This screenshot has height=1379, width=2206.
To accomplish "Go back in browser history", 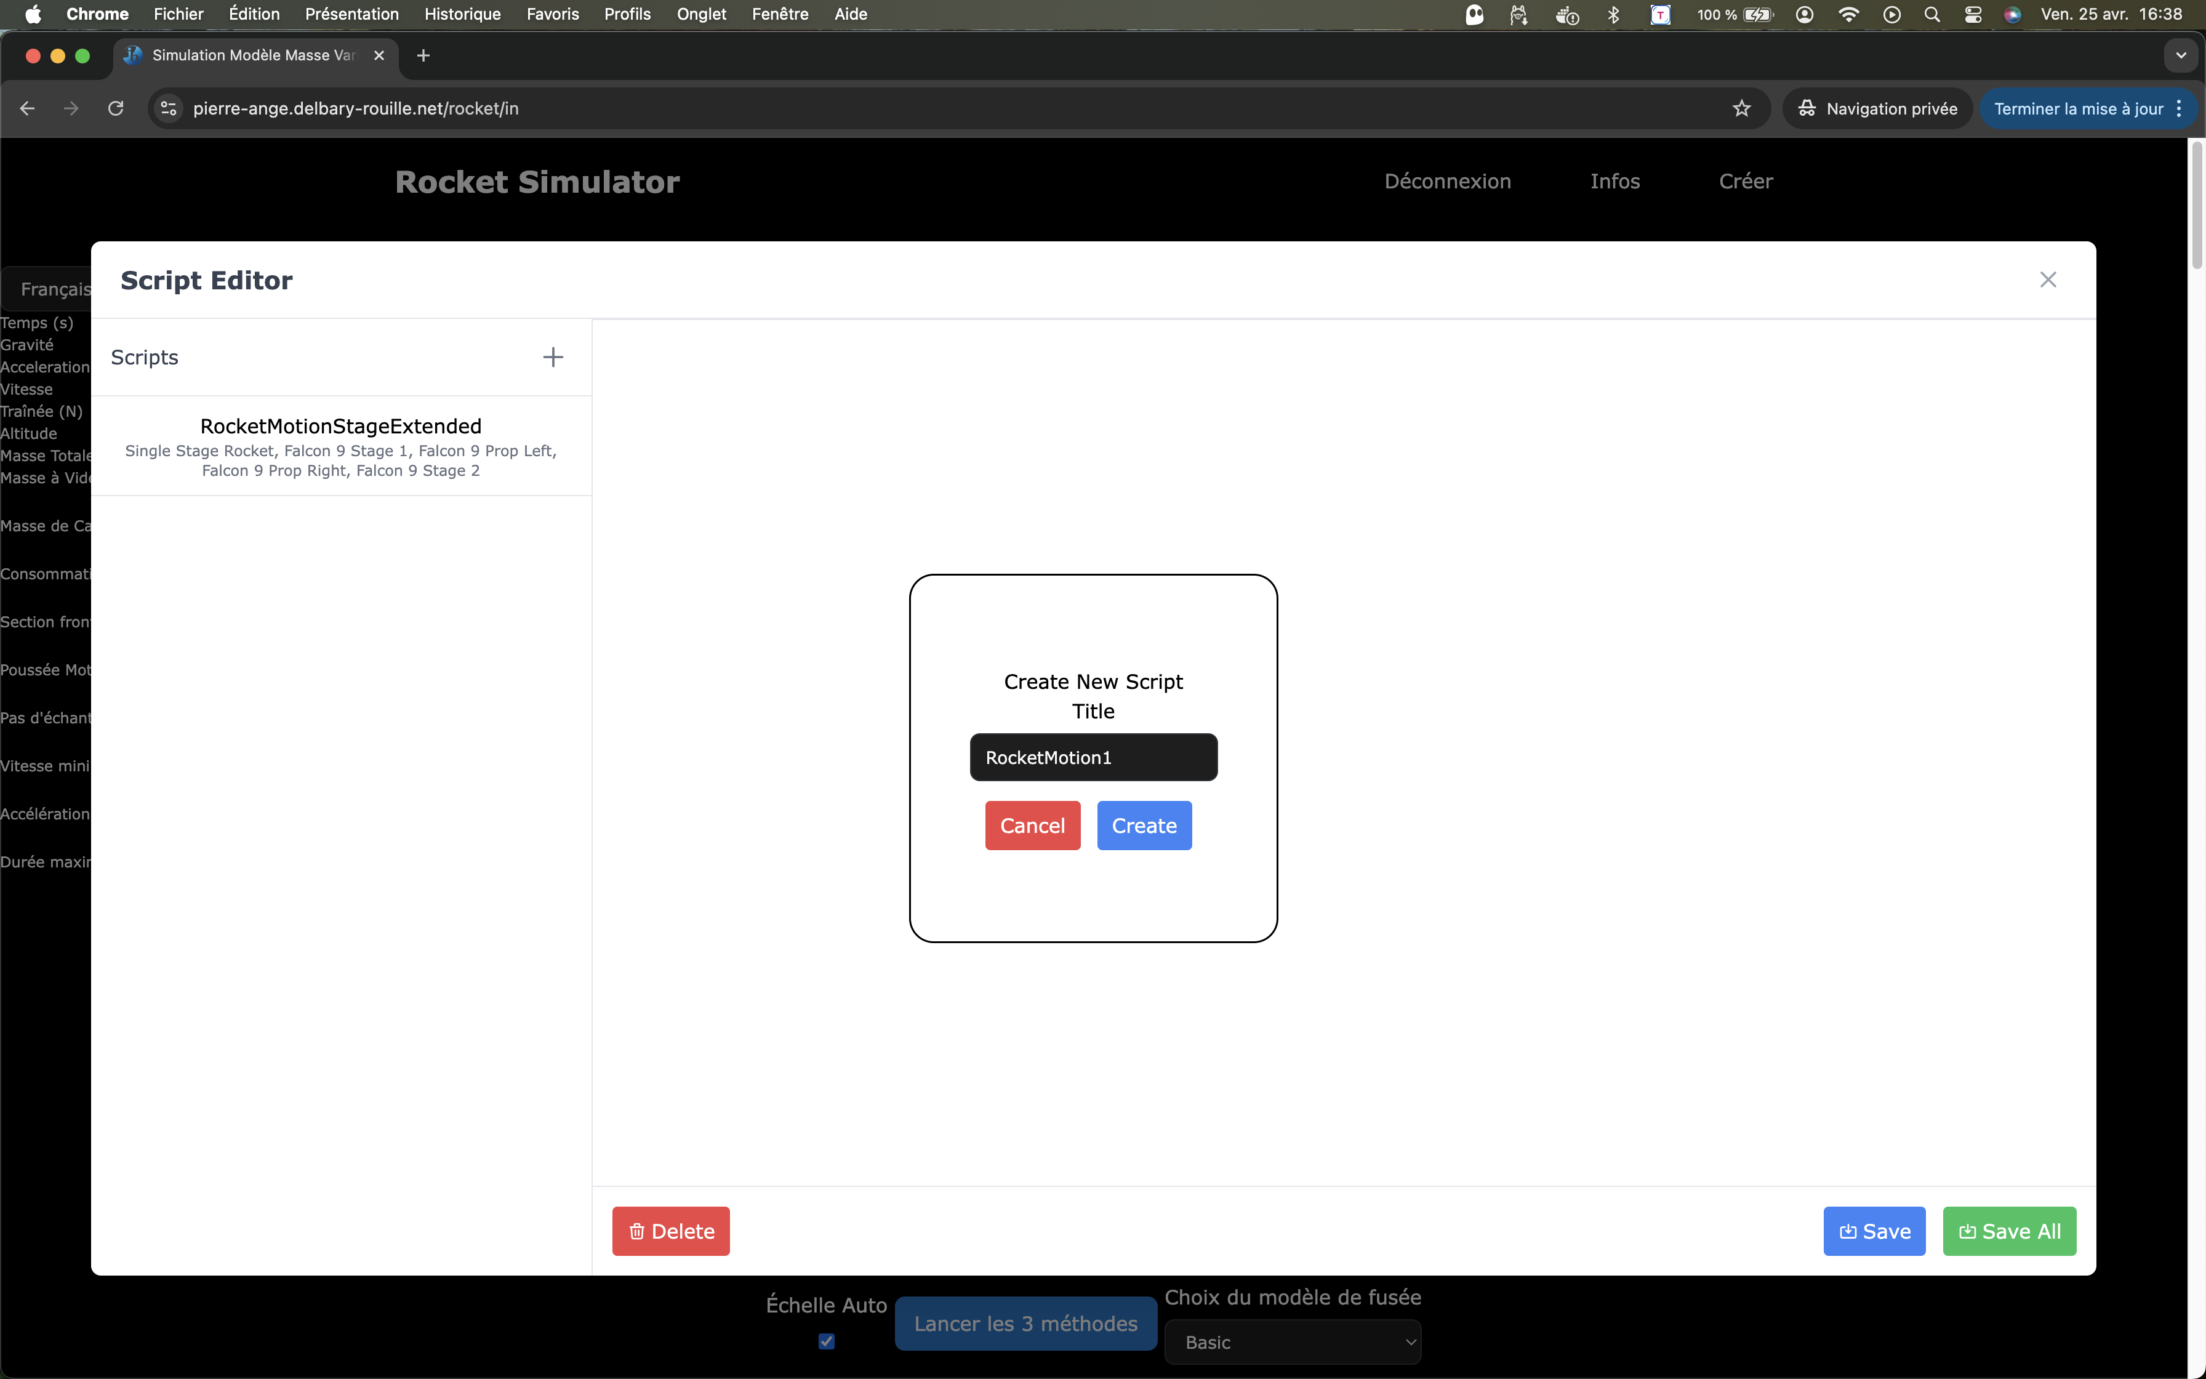I will coord(27,108).
